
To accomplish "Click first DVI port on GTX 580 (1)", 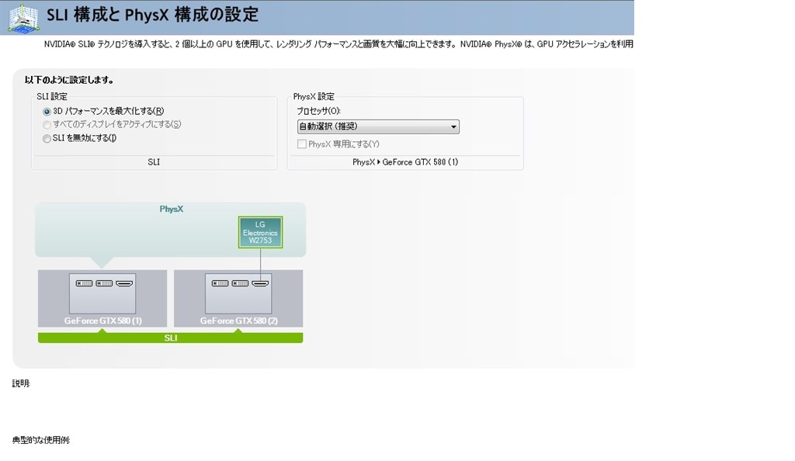I will click(84, 283).
